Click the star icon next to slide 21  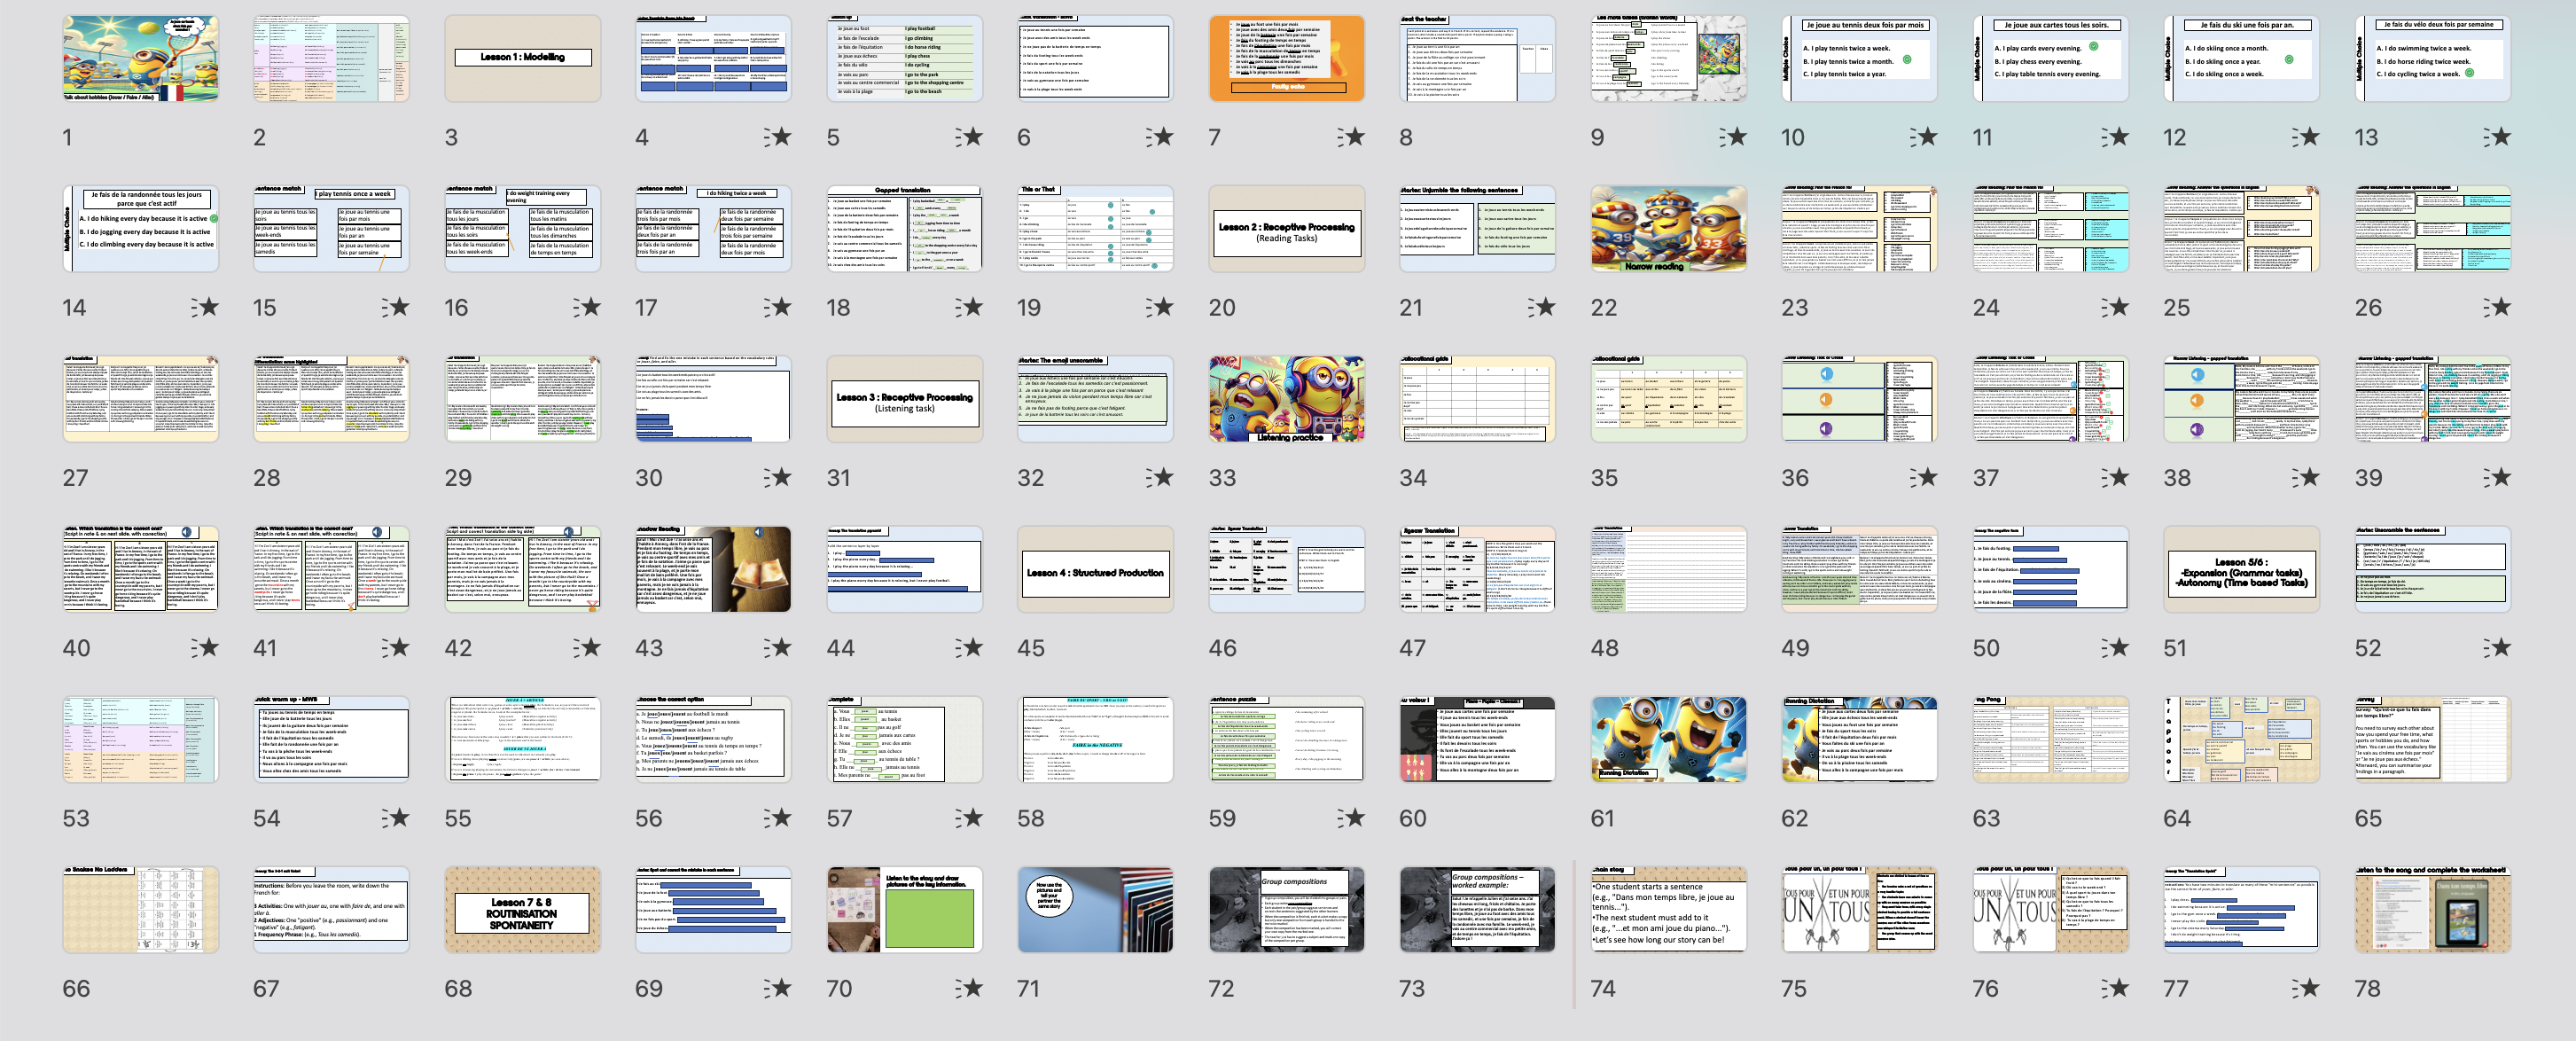click(1542, 307)
